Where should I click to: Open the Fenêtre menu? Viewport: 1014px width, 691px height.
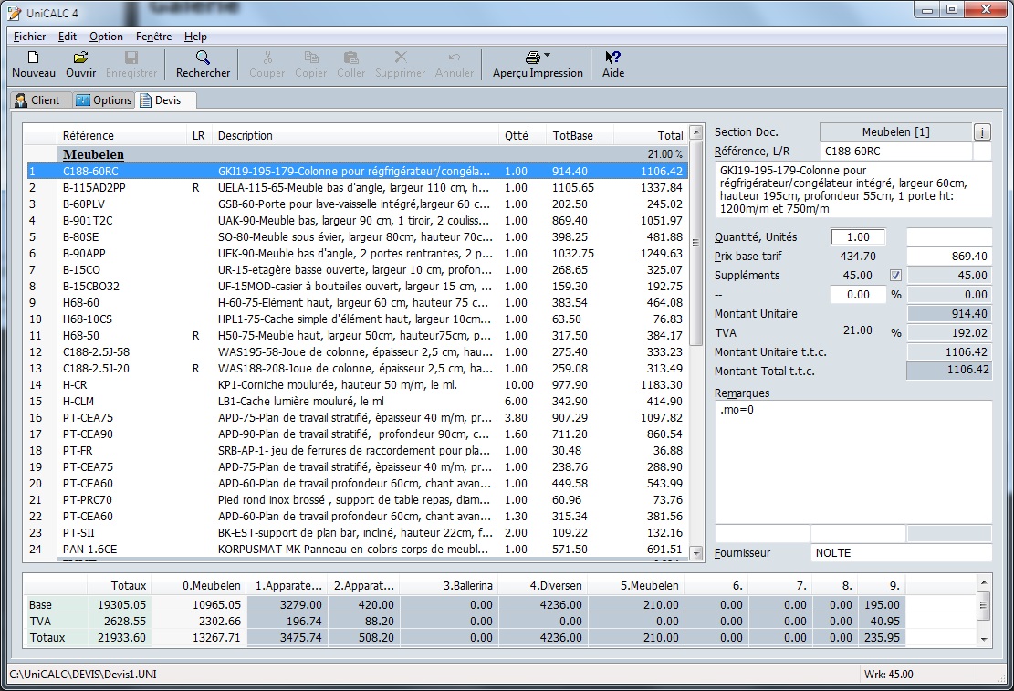(x=153, y=37)
